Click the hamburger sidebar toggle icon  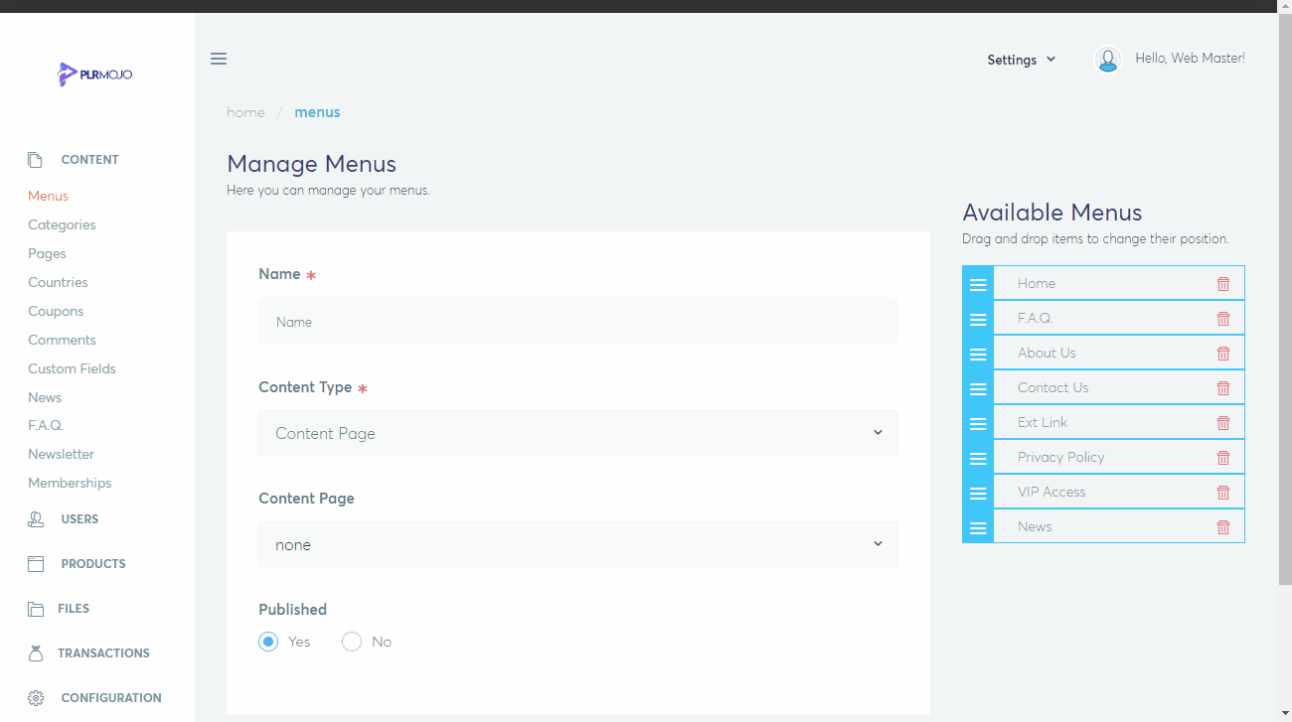[x=219, y=59]
